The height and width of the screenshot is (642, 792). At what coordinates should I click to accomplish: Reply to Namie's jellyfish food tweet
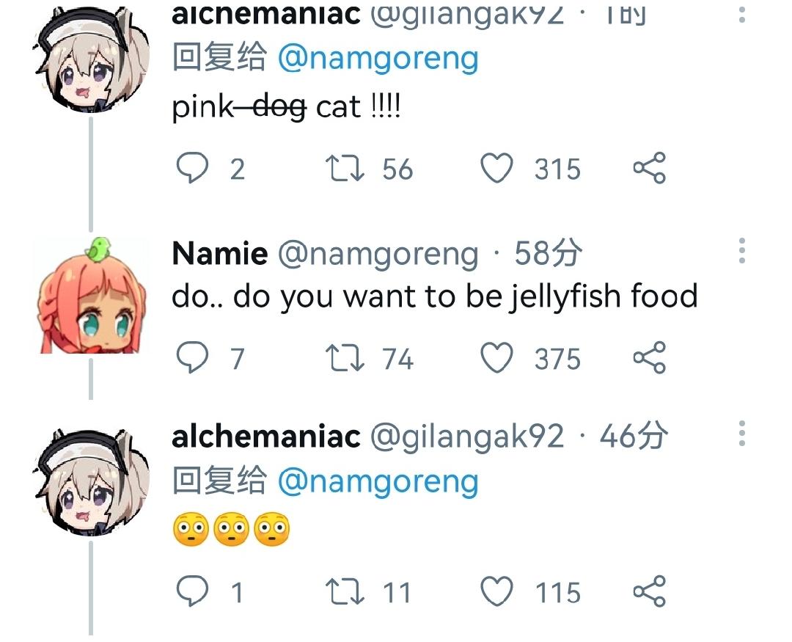coord(192,357)
